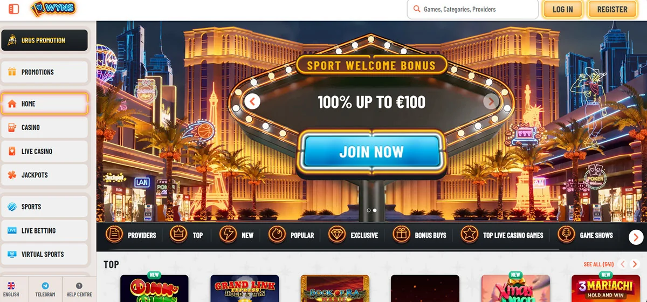Open Live Casino from sidebar

(44, 152)
